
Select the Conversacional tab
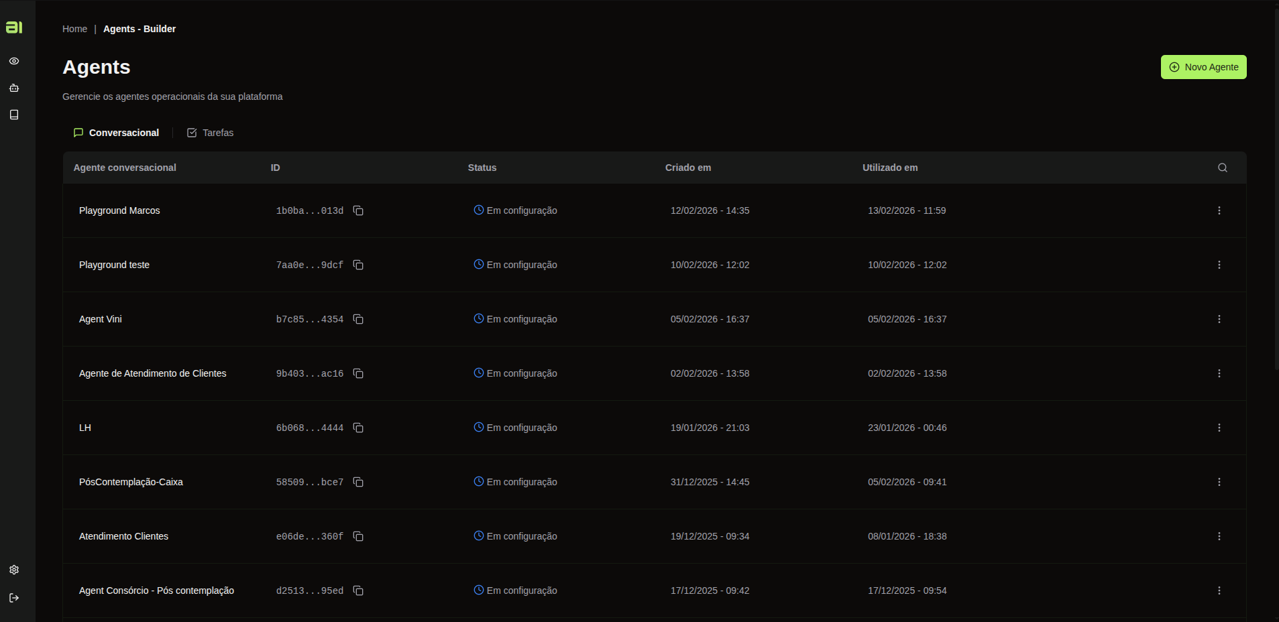click(x=117, y=133)
